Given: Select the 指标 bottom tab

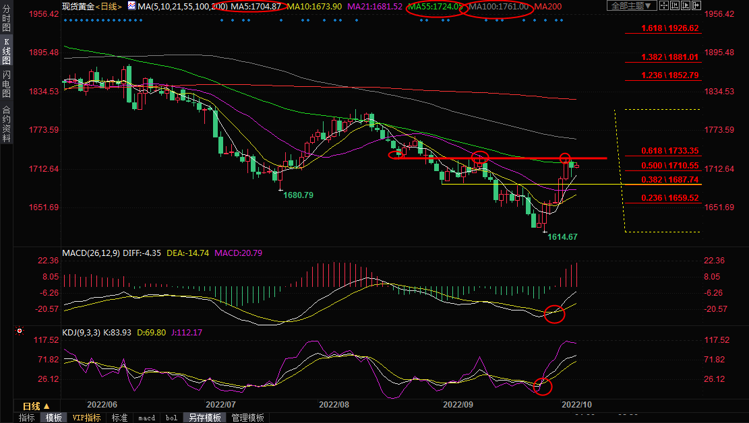Looking at the screenshot, I should (27, 418).
